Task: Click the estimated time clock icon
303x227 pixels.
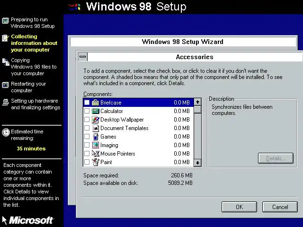Action: [x=6, y=132]
